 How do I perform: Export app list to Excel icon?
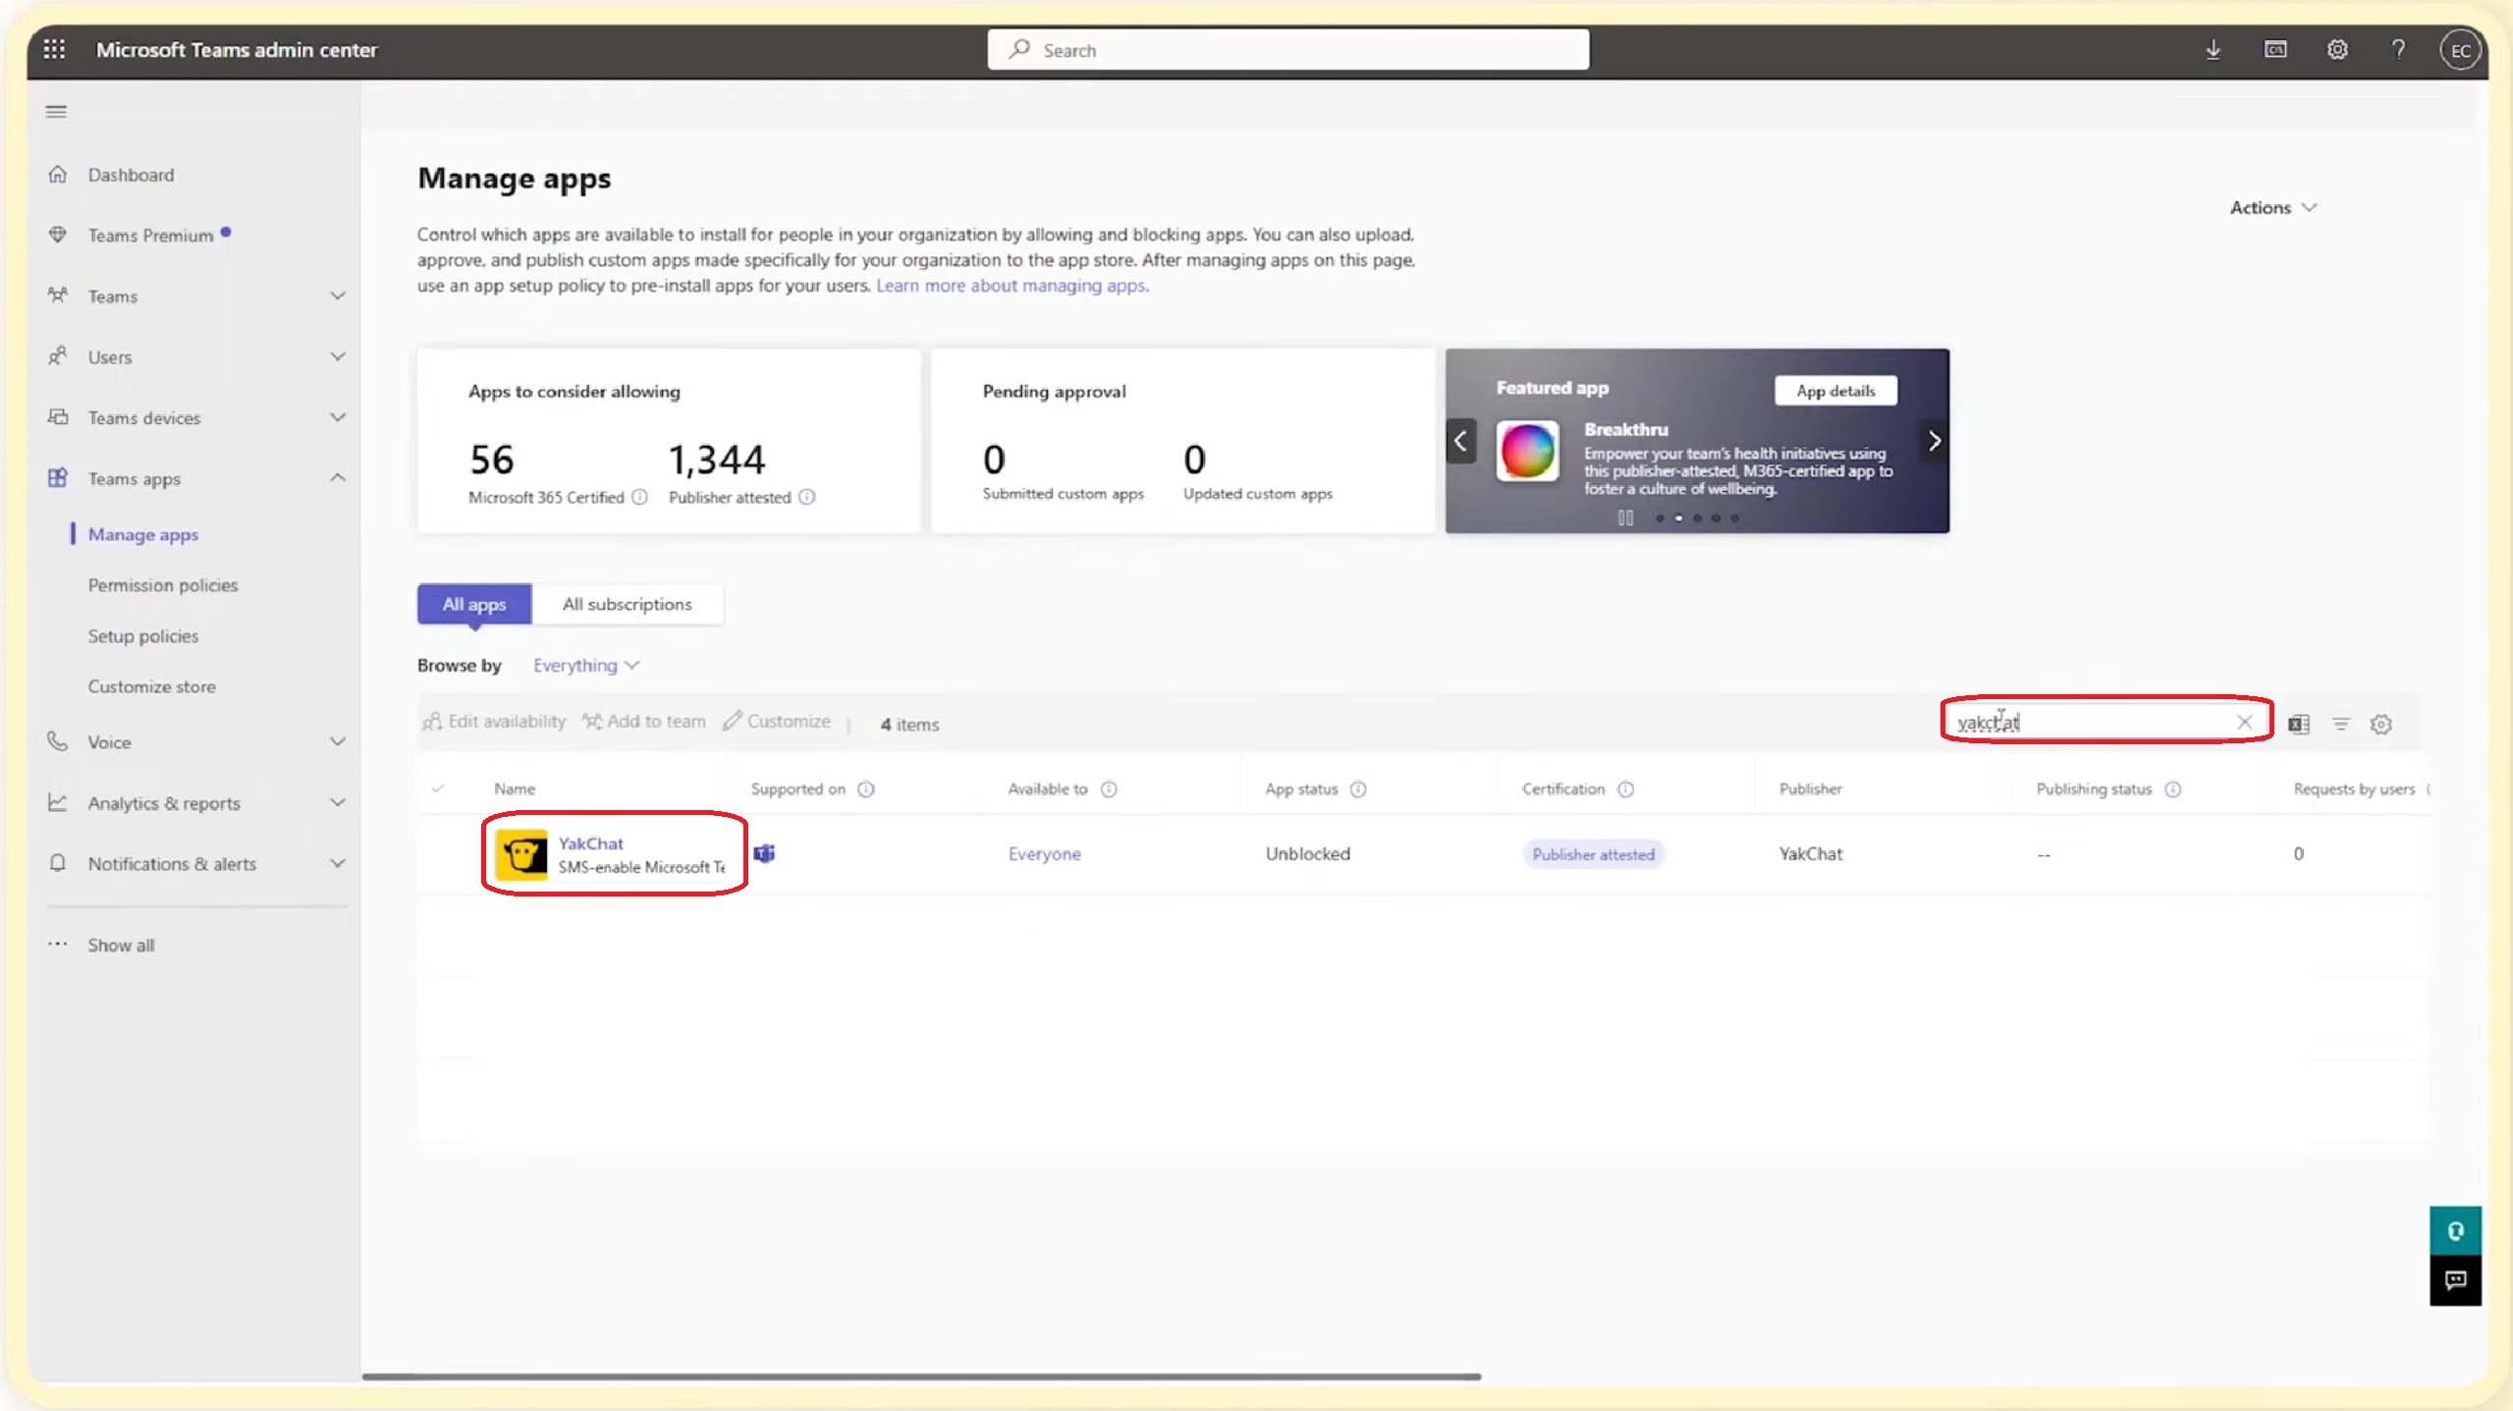click(2298, 724)
